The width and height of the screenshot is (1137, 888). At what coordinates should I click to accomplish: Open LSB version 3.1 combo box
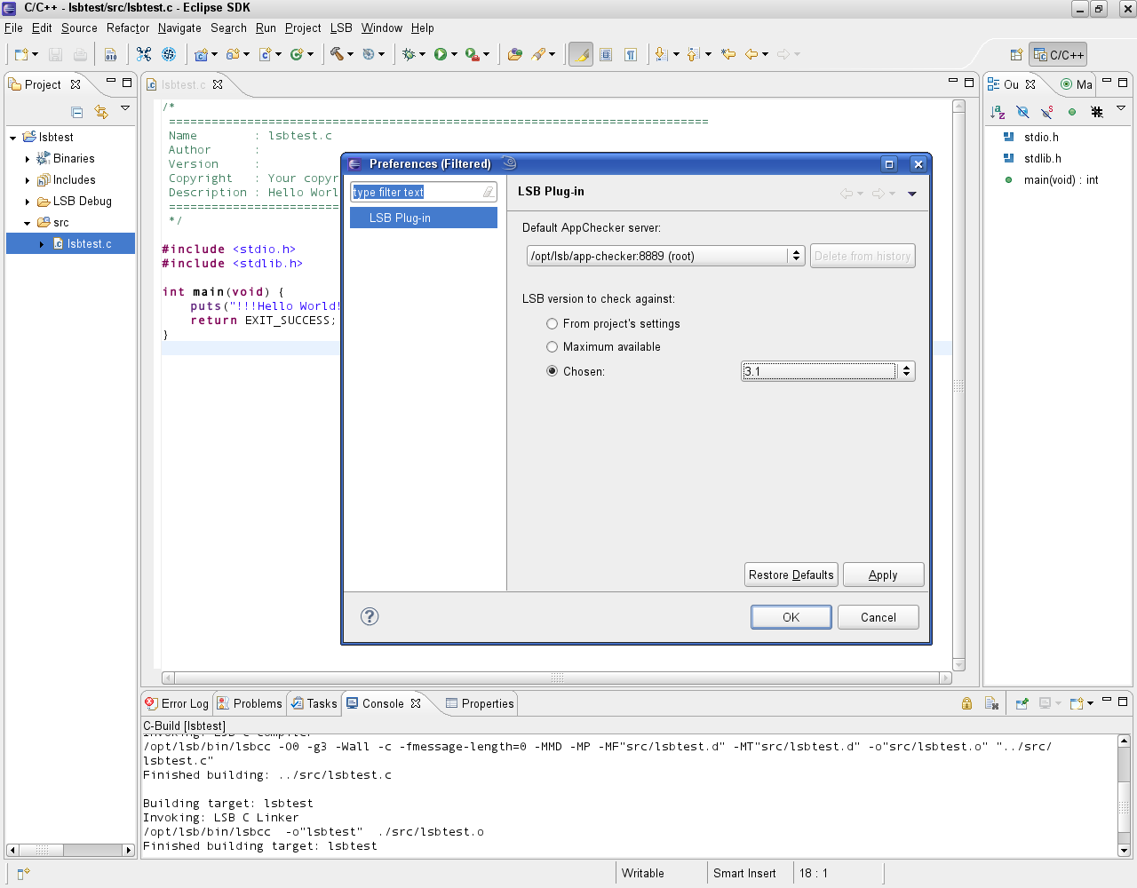click(x=828, y=371)
